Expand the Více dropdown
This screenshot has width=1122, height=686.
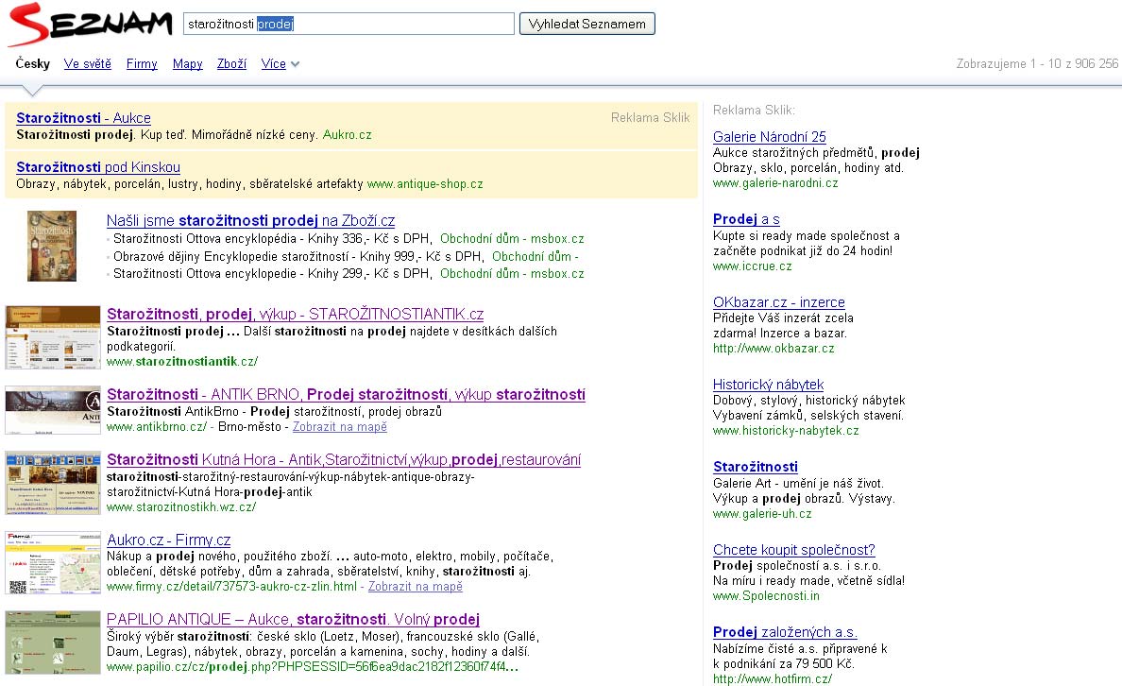[x=280, y=63]
